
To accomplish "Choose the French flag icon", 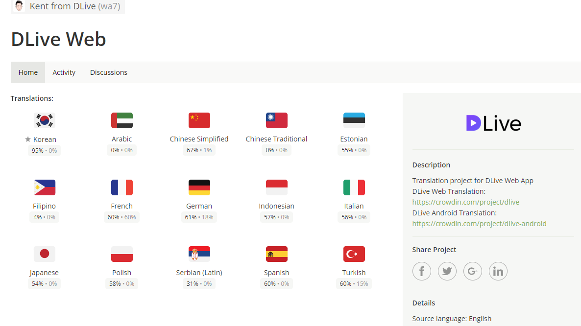I will click(x=122, y=187).
